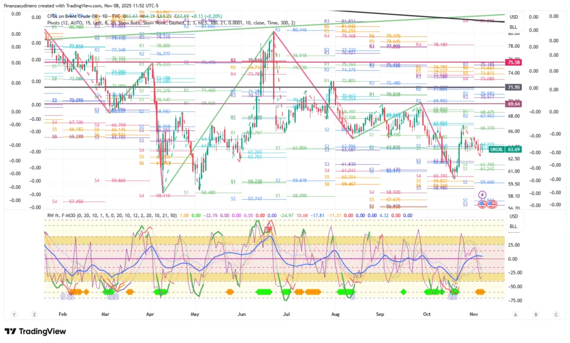This screenshot has height=343, width=570.
Task: Open the BLL unit selector on price chart
Action: tap(513, 27)
